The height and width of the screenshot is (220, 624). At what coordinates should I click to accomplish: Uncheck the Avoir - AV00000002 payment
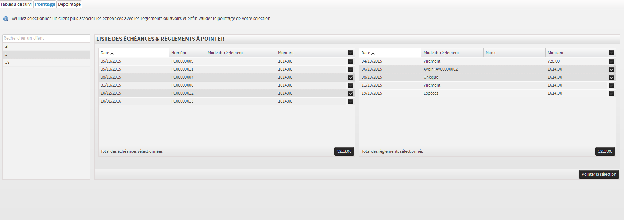point(612,70)
